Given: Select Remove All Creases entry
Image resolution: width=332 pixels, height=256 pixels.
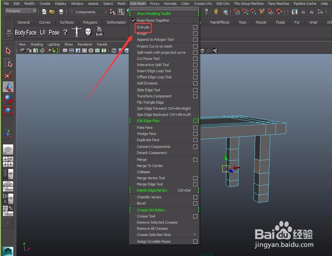Looking at the screenshot, I should [x=152, y=228].
